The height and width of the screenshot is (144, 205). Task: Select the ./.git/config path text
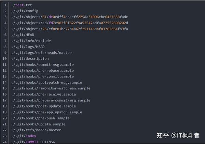pos(25,11)
